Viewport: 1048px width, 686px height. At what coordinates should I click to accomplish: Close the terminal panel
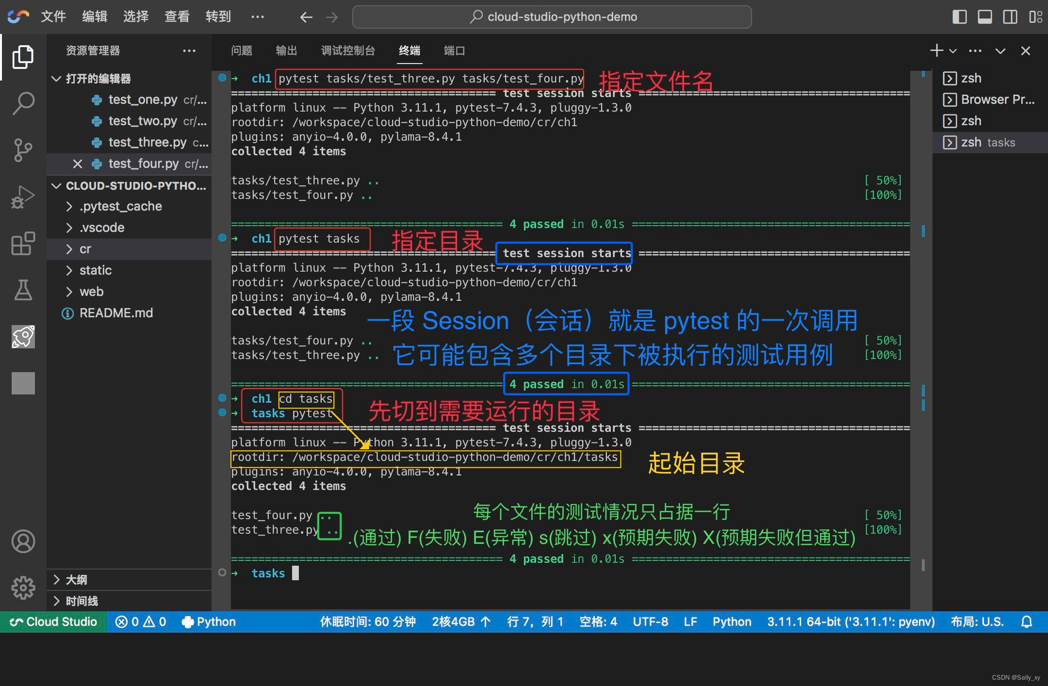1026,50
